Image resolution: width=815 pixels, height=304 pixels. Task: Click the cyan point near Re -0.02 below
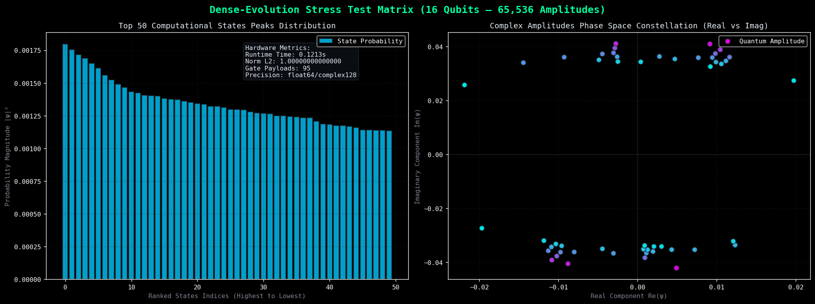click(482, 228)
